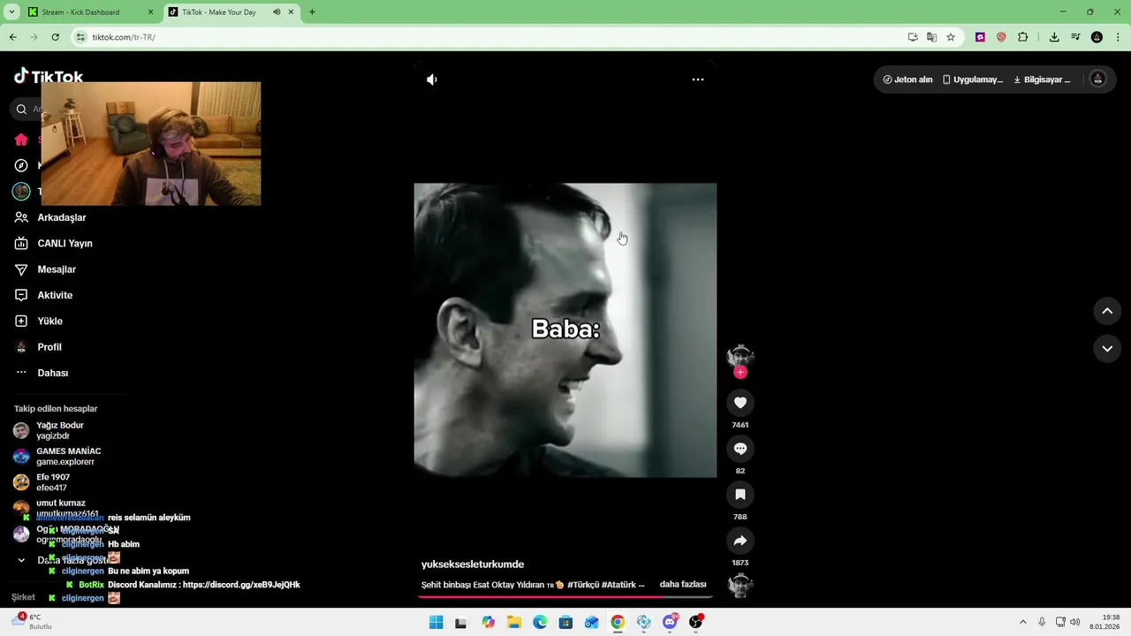Expand the caption with "daha fazlası"
This screenshot has width=1131, height=636.
[683, 585]
